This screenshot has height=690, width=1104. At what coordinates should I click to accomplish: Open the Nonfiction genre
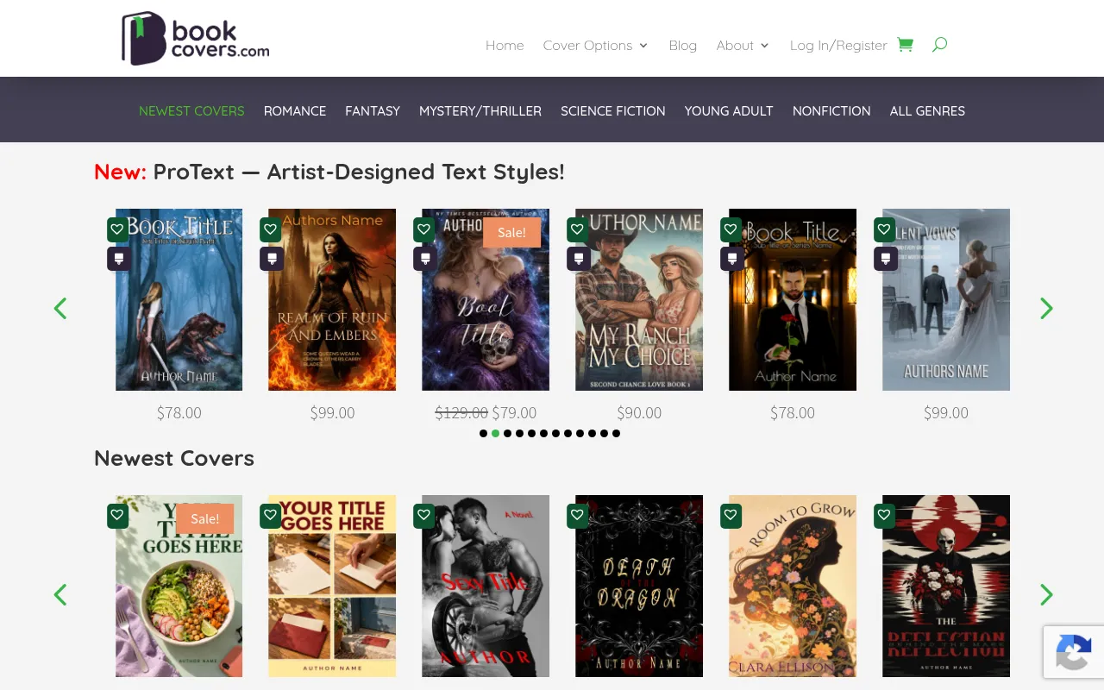[x=831, y=111]
